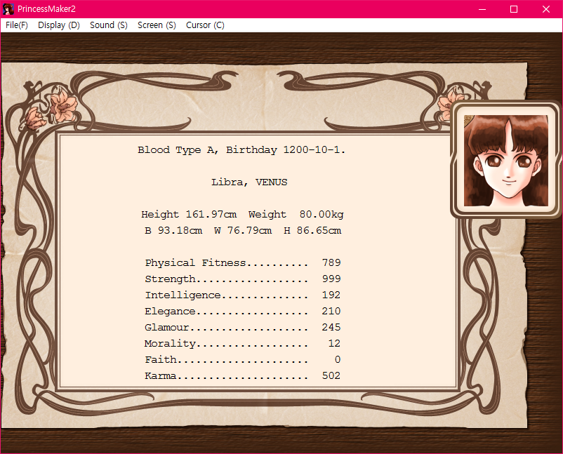Click the Libra, VENUS text
This screenshot has height=454, width=563.
249,182
